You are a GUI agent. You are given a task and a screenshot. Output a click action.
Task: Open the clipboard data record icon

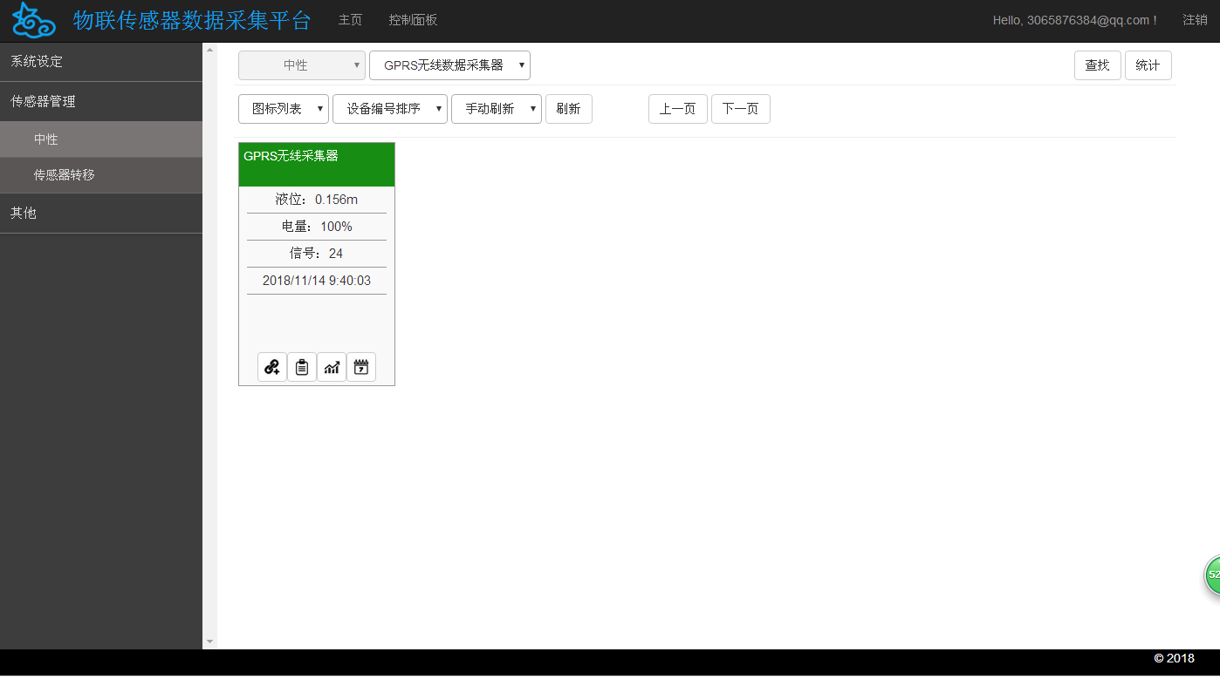tap(301, 366)
